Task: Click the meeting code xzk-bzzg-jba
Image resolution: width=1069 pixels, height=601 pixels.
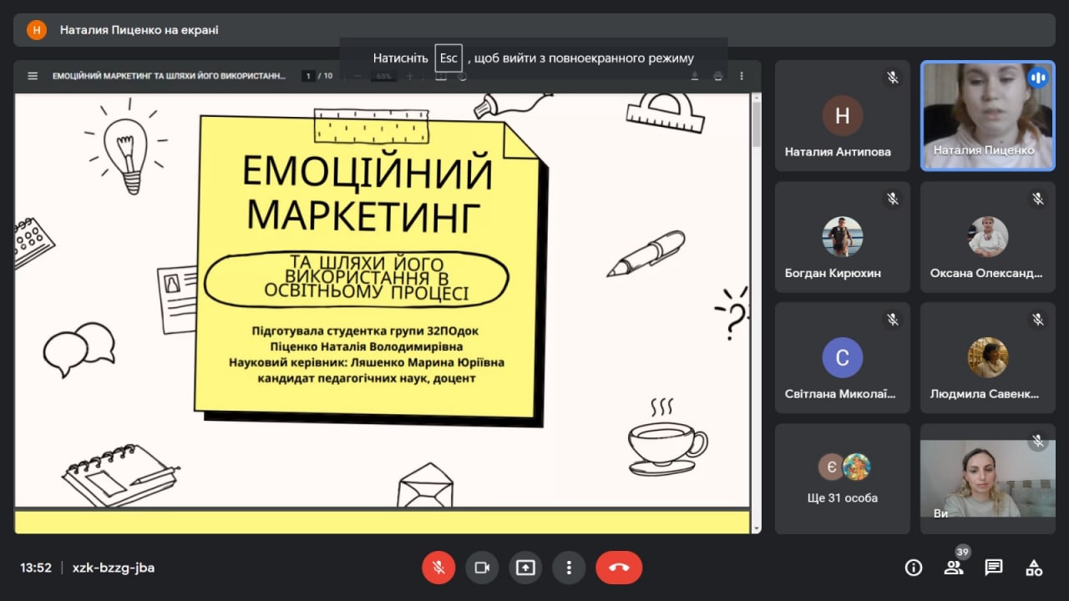Action: 114,568
